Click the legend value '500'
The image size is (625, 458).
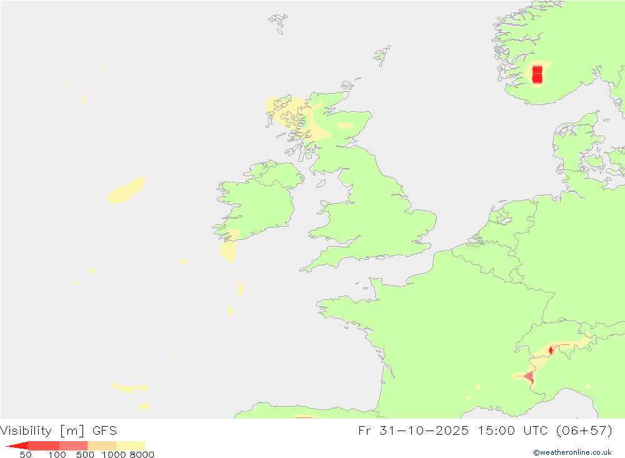pos(85,455)
